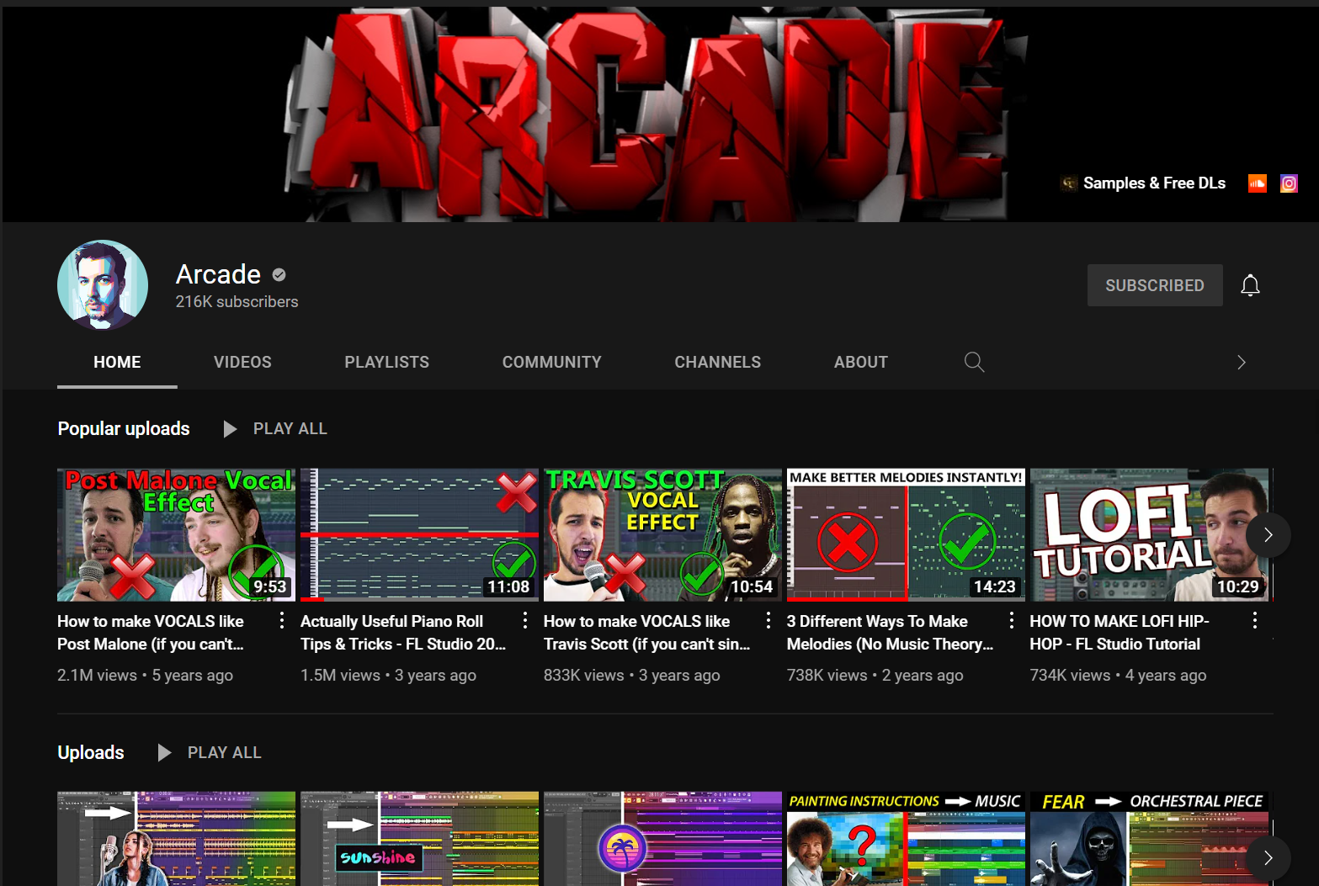Show next Uploads with right arrow
This screenshot has height=886, width=1319.
[x=1268, y=858]
